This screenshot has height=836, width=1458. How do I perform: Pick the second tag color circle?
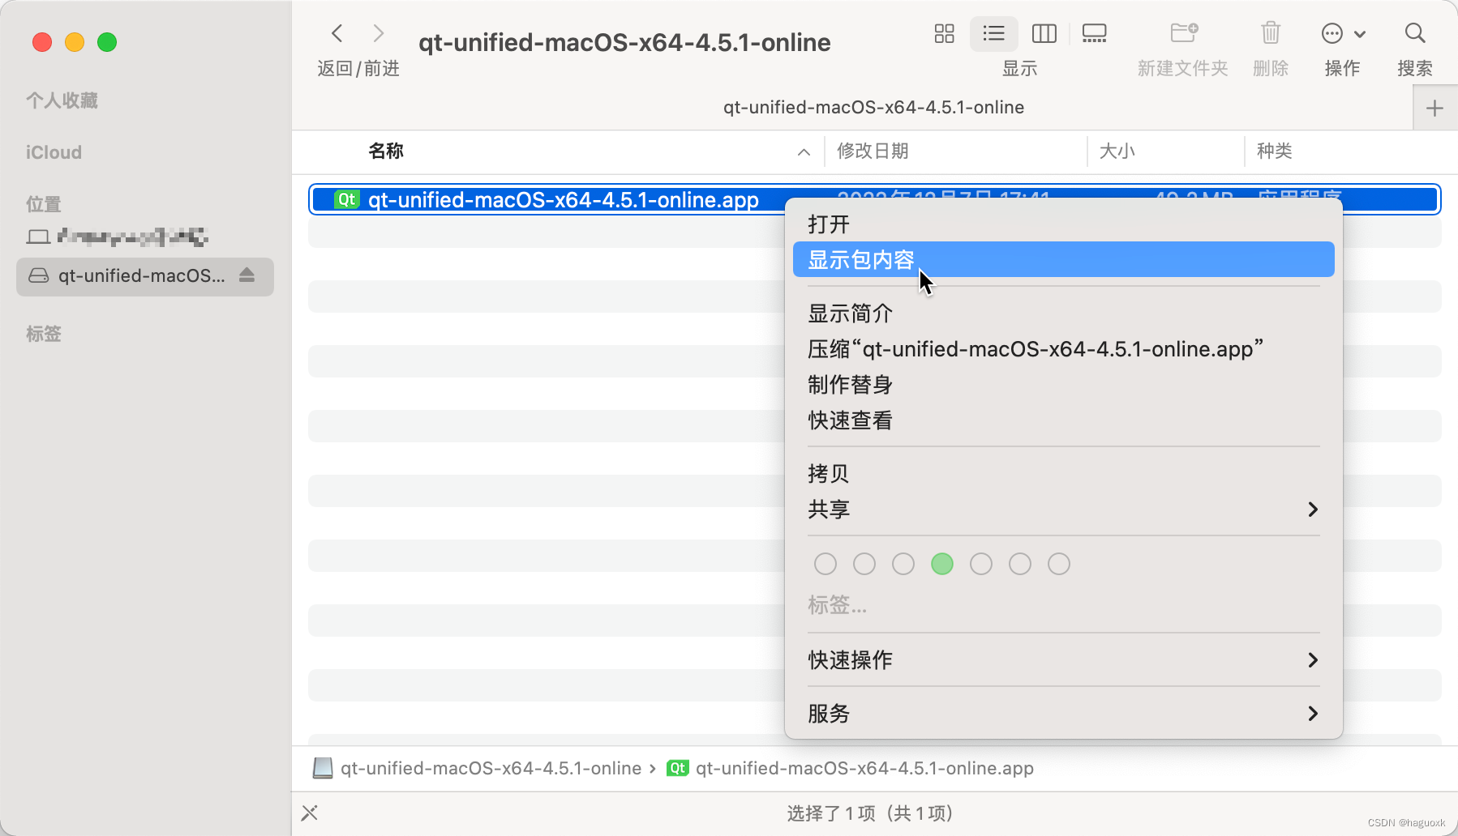864,564
